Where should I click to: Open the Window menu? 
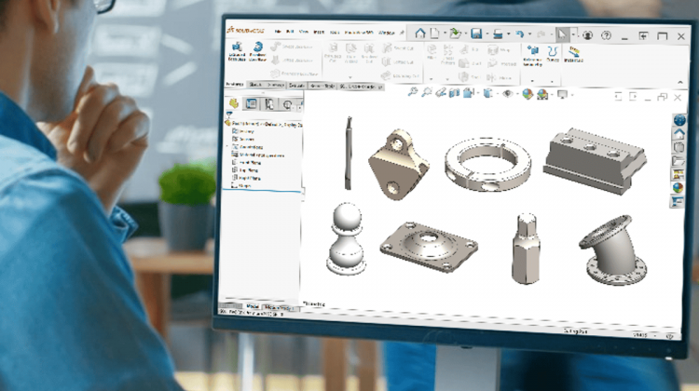(x=386, y=33)
